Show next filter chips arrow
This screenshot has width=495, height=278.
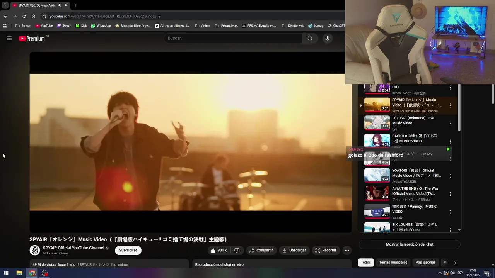455,263
